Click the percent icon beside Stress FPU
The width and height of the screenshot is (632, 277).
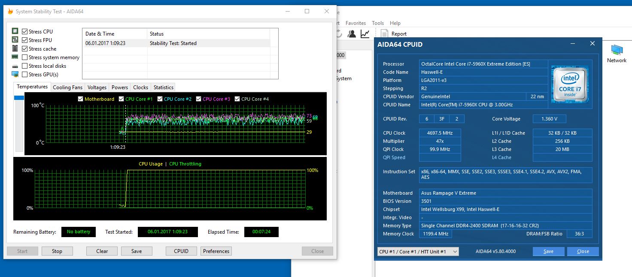tap(15, 40)
